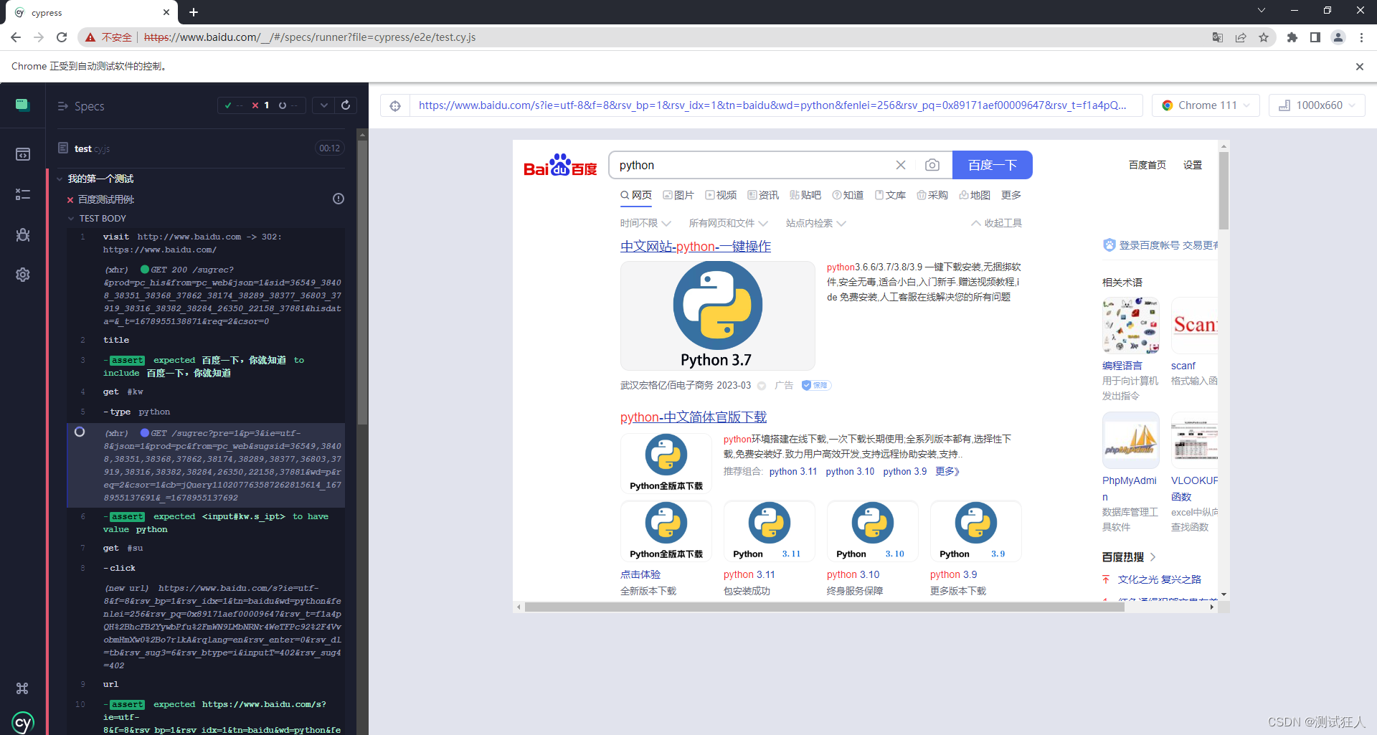Collapse the TEST BODY section
This screenshot has width=1377, height=735.
coord(97,218)
